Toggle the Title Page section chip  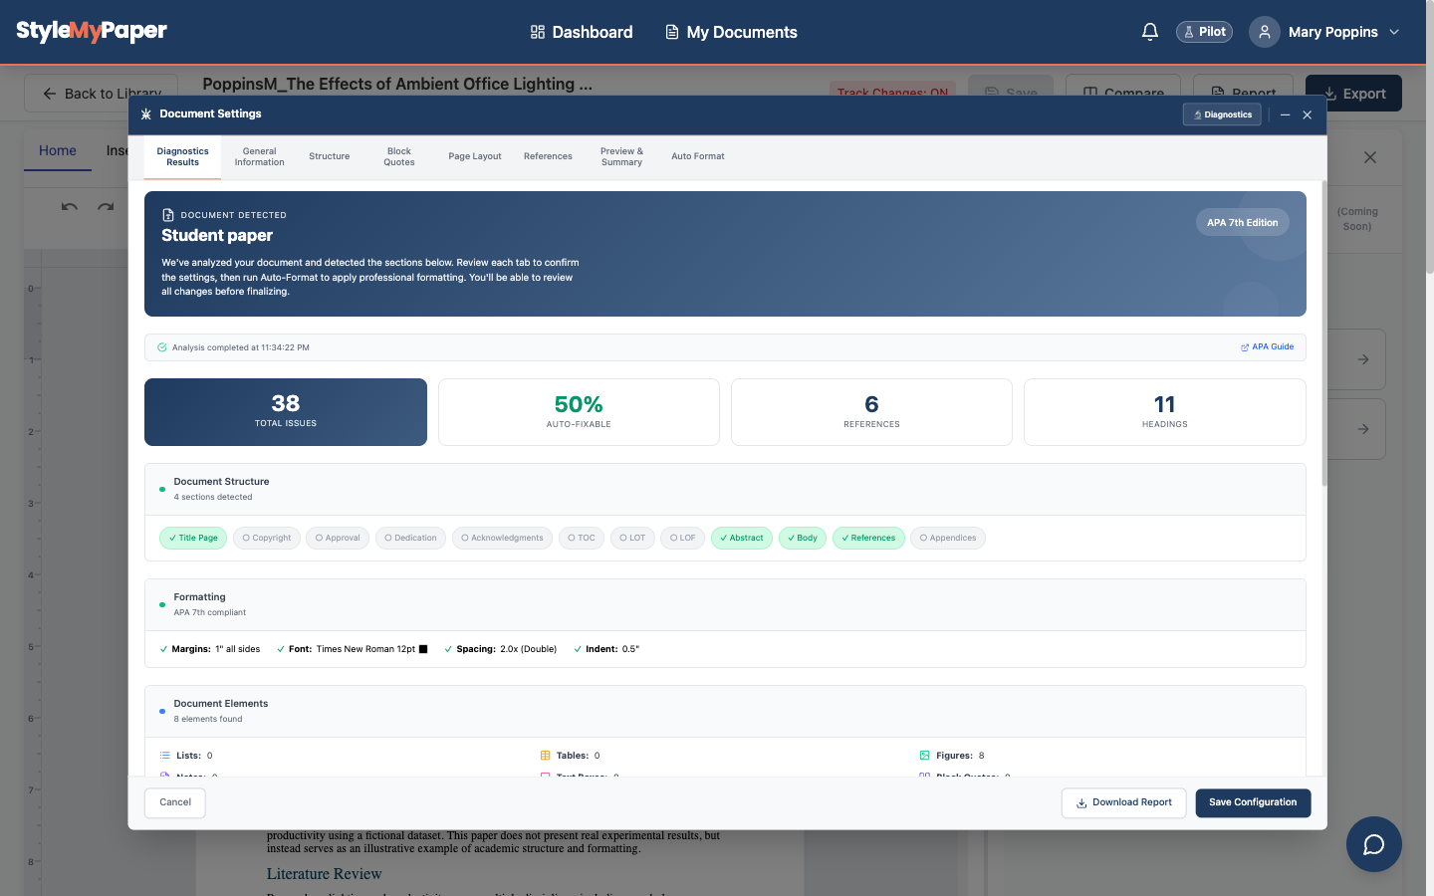(x=193, y=538)
